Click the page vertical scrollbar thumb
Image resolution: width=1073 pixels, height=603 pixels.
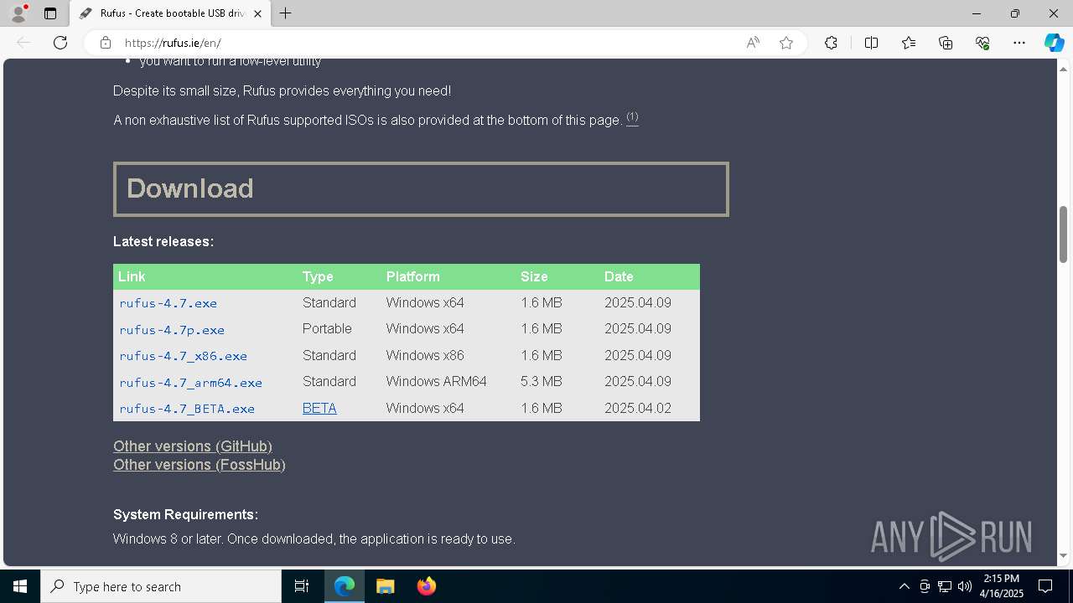(1063, 234)
